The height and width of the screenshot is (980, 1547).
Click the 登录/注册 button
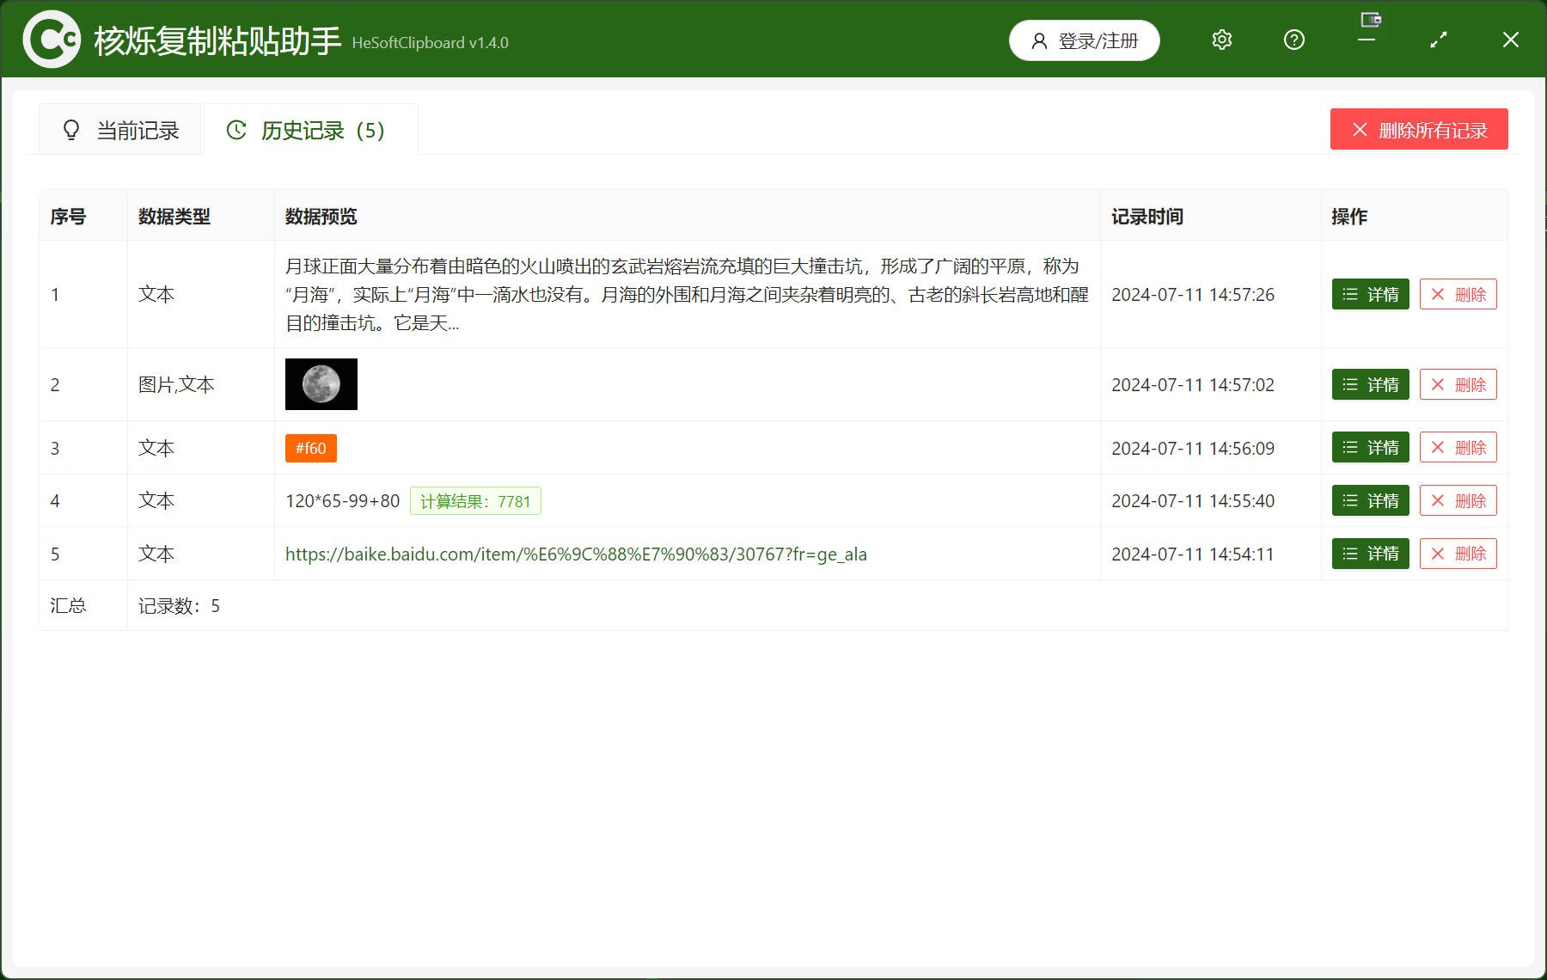[1084, 40]
